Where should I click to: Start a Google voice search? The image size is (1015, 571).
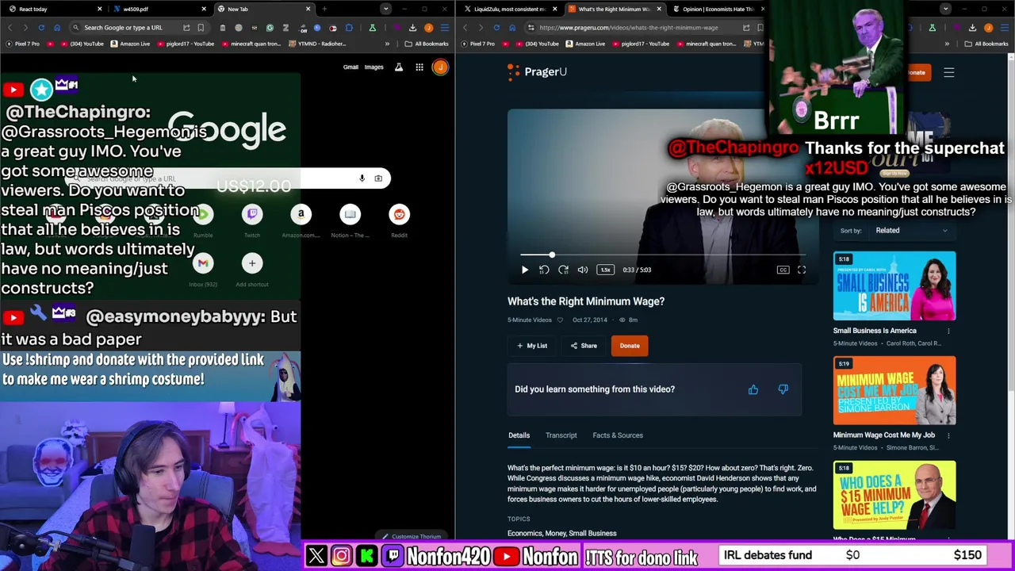pyautogui.click(x=362, y=178)
